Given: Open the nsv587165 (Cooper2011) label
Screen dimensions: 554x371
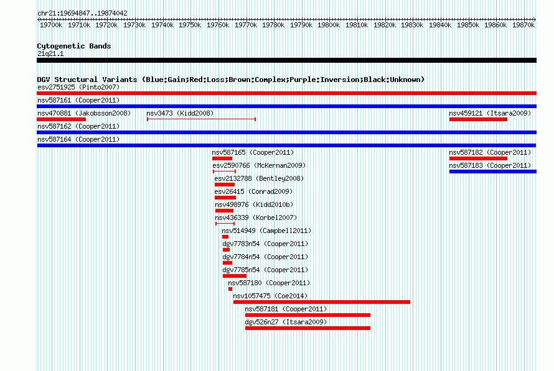Looking at the screenshot, I should [253, 152].
